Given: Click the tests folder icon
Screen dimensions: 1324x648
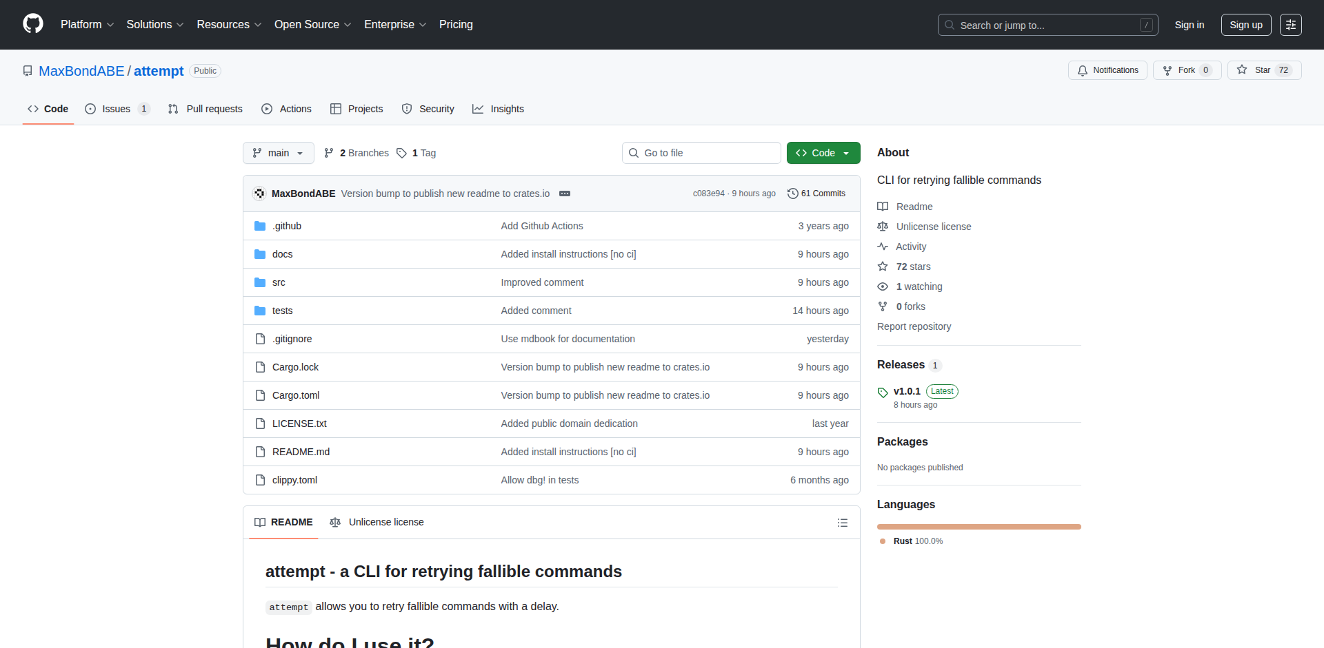Looking at the screenshot, I should coord(260,311).
